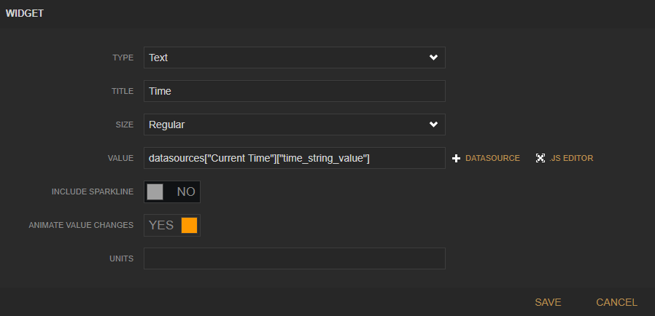Disable the Animate Value Changes switch
The image size is (655, 316).
coord(172,225)
